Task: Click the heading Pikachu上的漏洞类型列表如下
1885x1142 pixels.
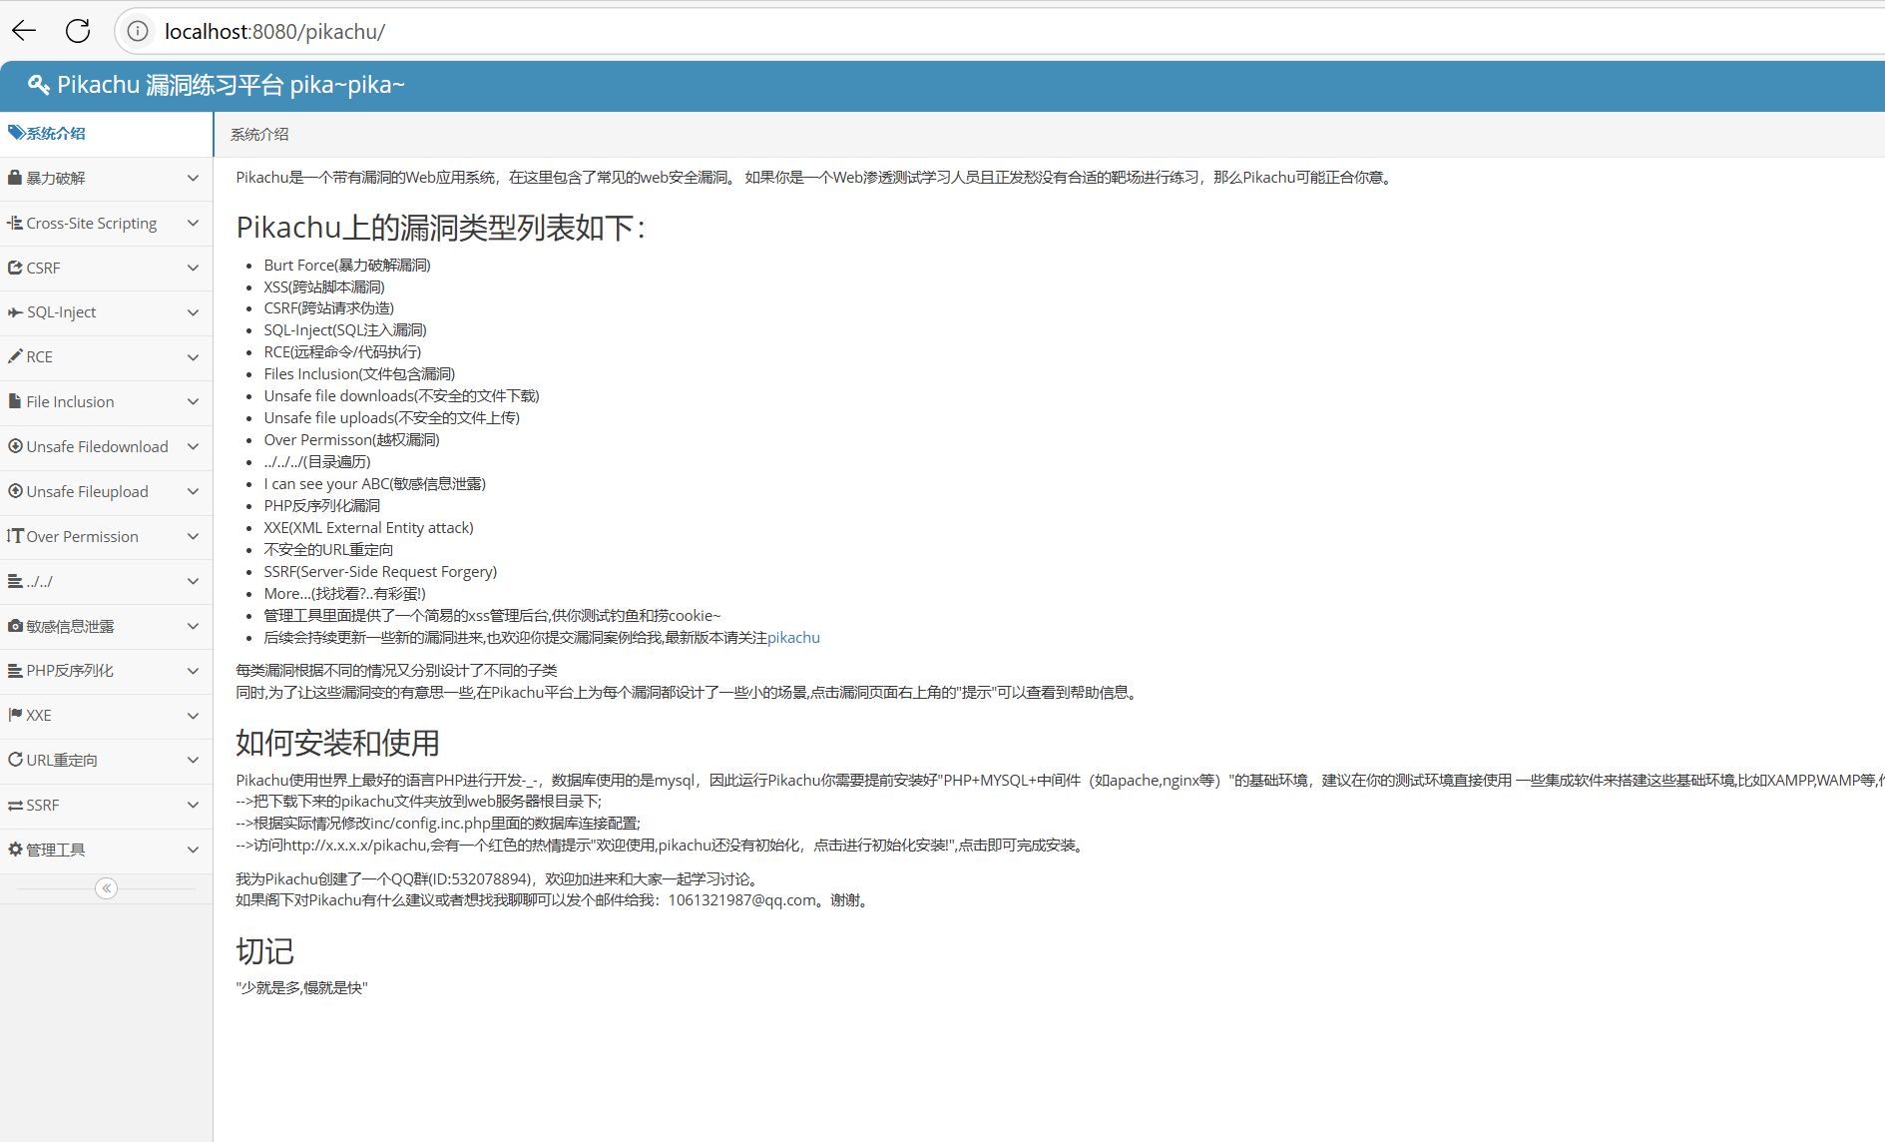Action: coord(441,228)
